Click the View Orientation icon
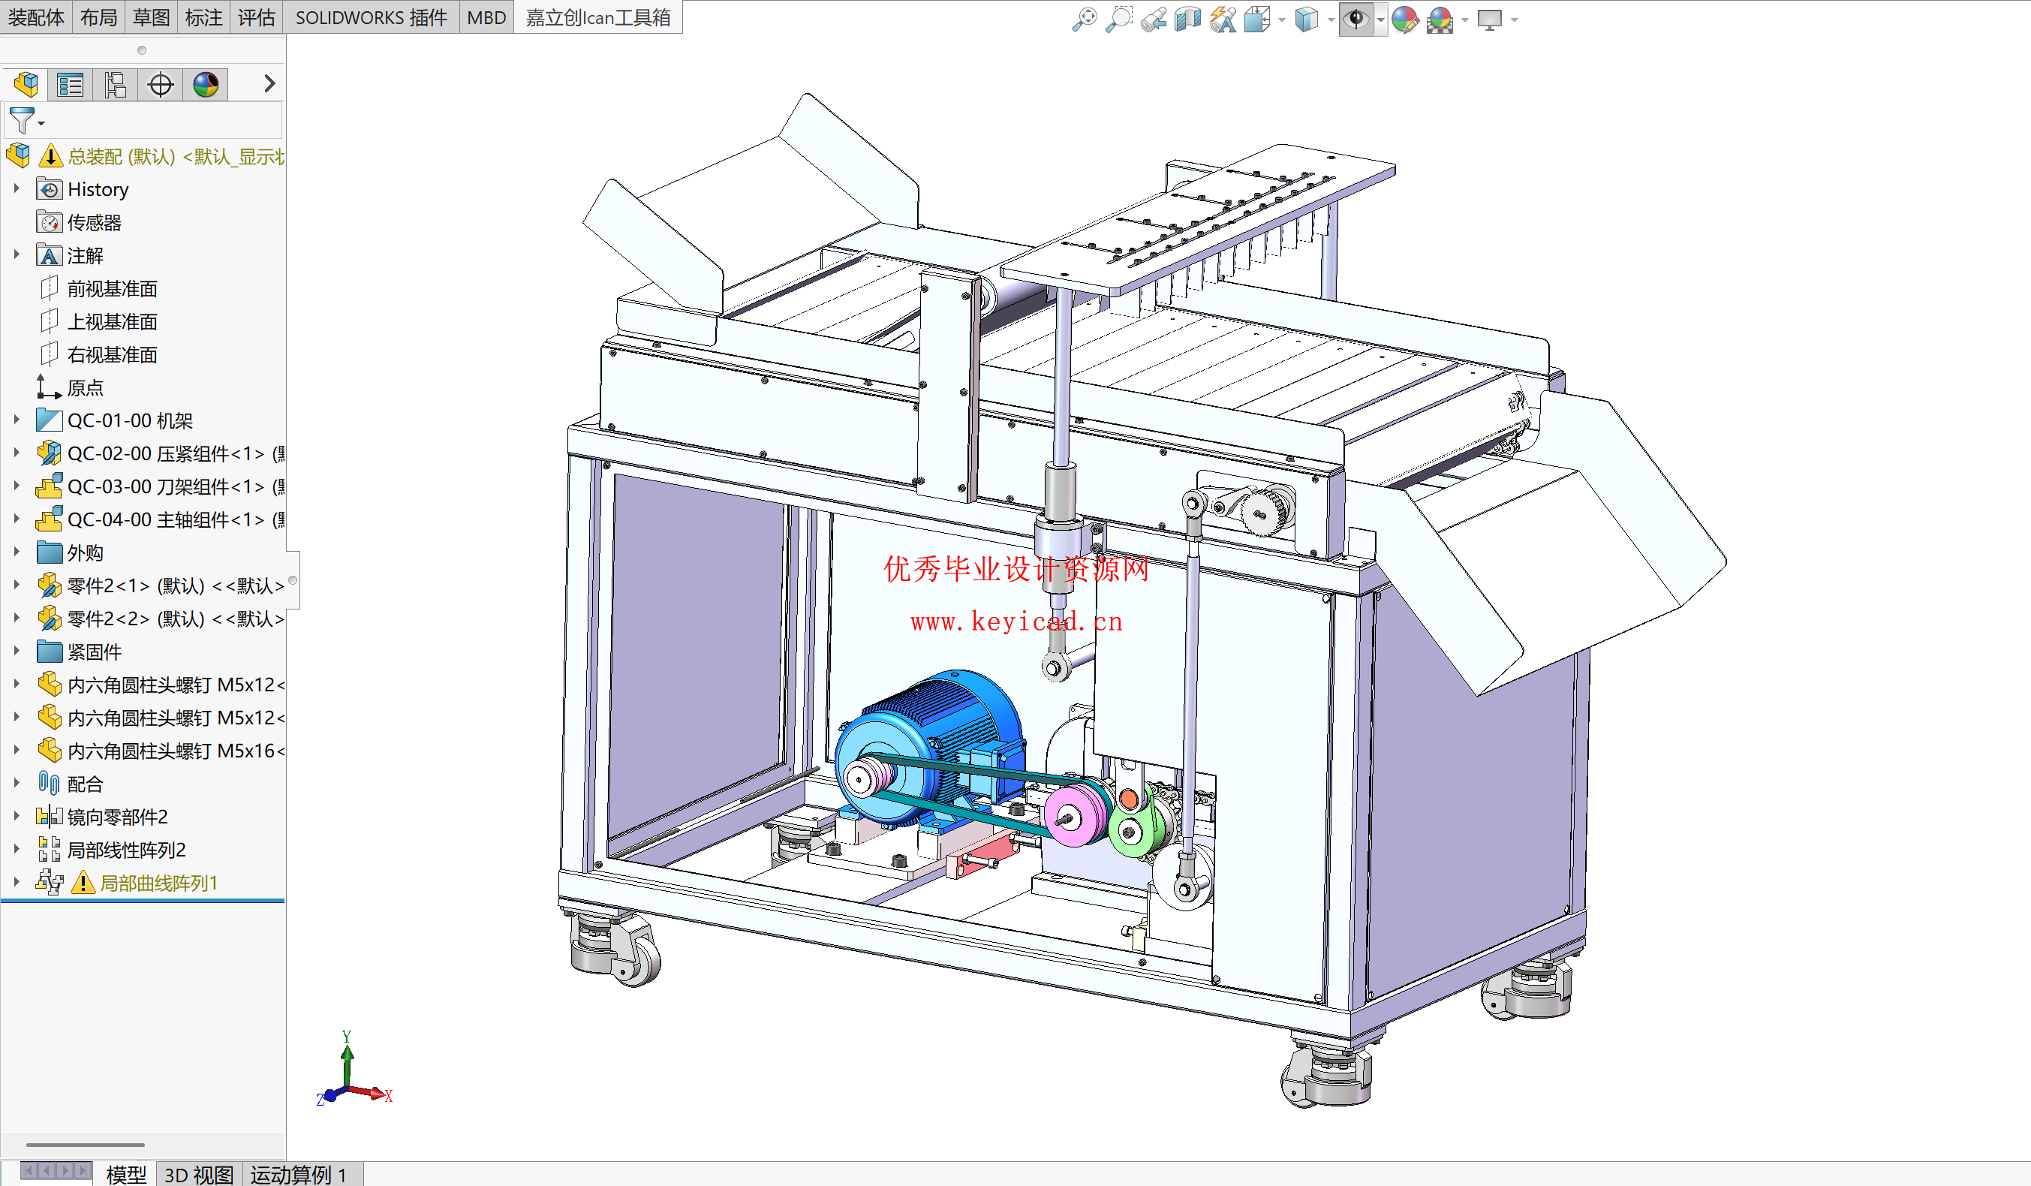 coord(1256,19)
